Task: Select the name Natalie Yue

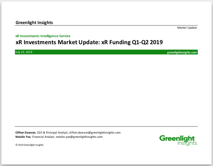Action: (x=23, y=137)
